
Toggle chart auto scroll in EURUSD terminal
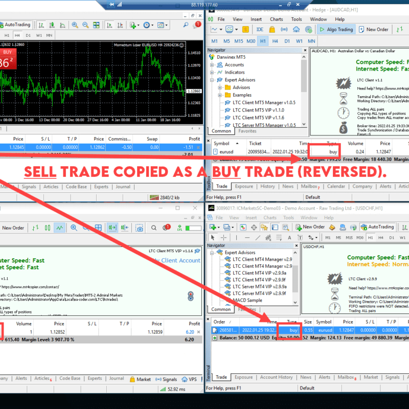109,25
